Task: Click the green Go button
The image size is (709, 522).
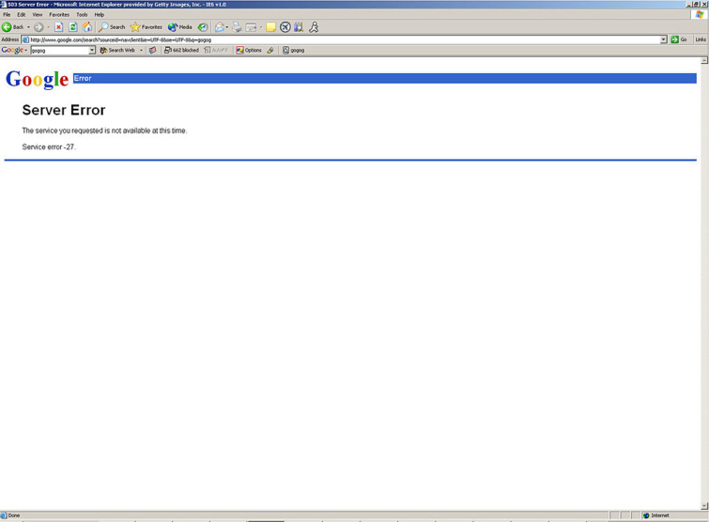Action: pos(679,39)
